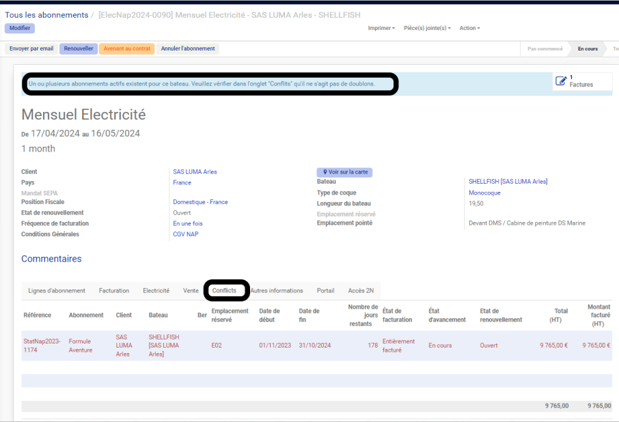619x422 pixels.
Task: Go back to Tous les abonnements breadcrumb
Action: click(46, 15)
